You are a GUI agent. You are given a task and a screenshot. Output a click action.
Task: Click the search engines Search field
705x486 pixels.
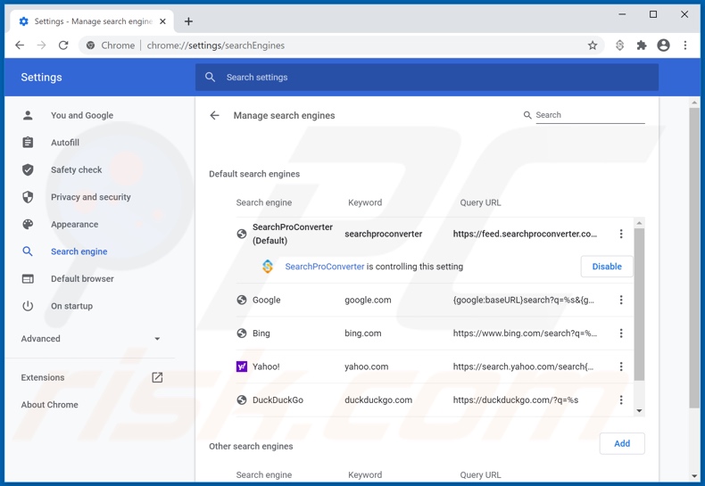(590, 115)
